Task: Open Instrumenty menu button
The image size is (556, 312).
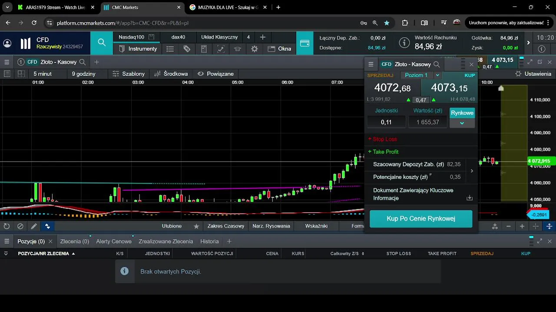Action: coord(138,49)
